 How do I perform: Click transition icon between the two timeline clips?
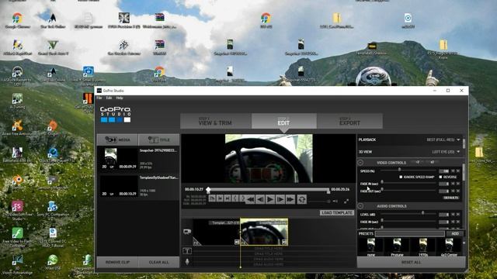(x=237, y=242)
